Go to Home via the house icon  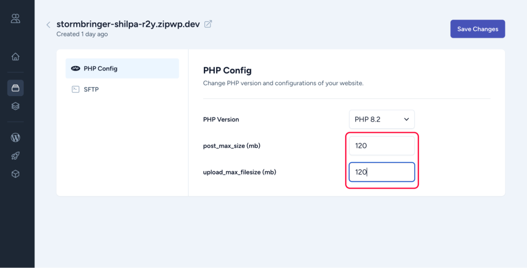click(x=15, y=56)
